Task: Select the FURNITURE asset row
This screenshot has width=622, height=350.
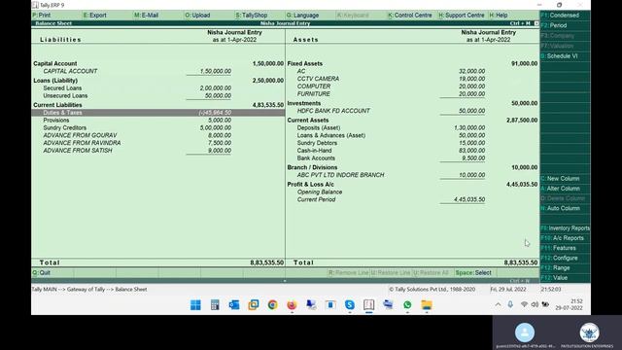Action: 412,93
